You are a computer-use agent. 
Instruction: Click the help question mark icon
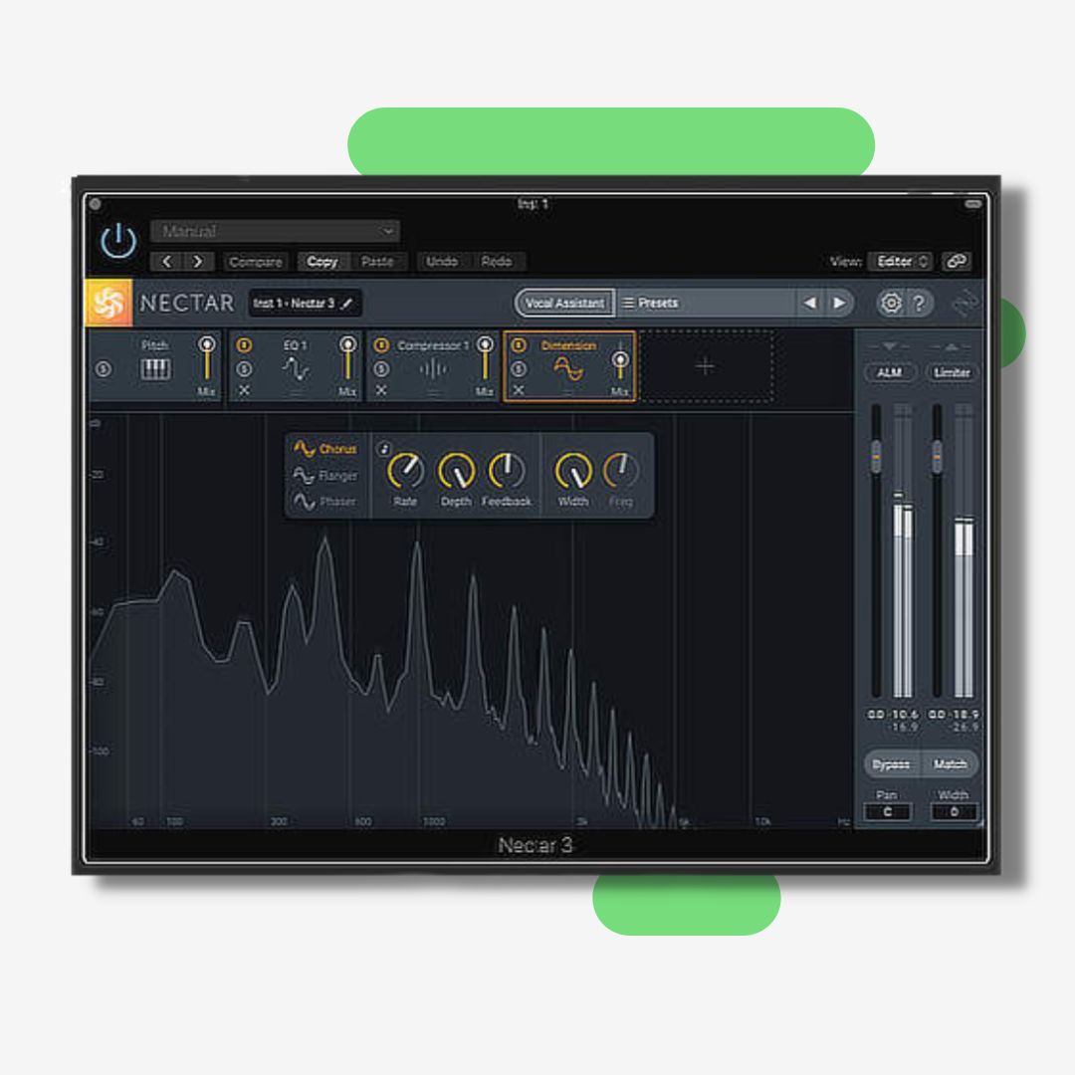[919, 304]
